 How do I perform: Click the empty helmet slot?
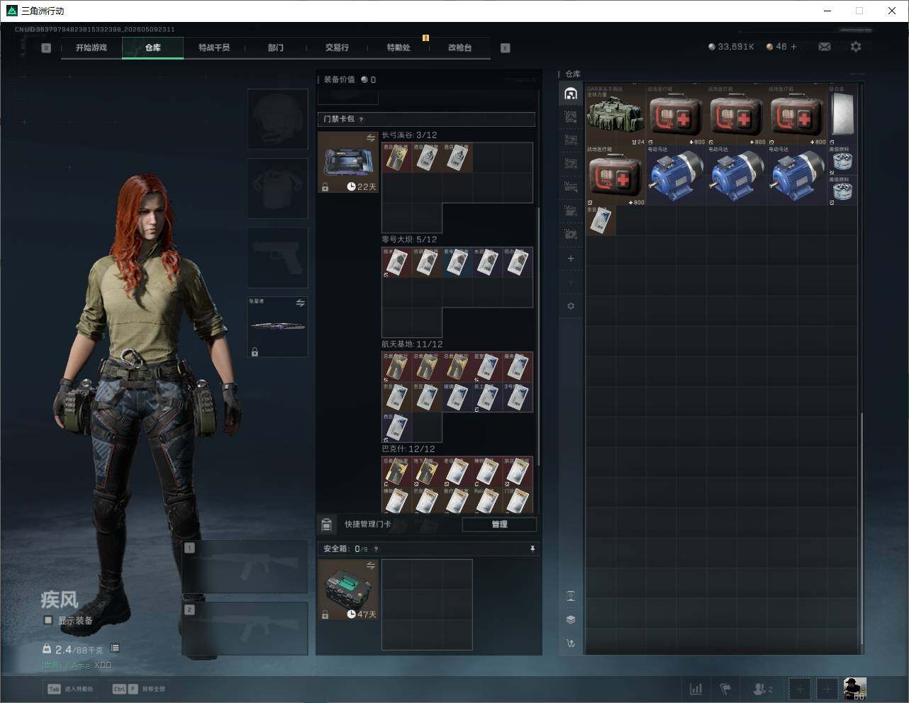pos(277,118)
